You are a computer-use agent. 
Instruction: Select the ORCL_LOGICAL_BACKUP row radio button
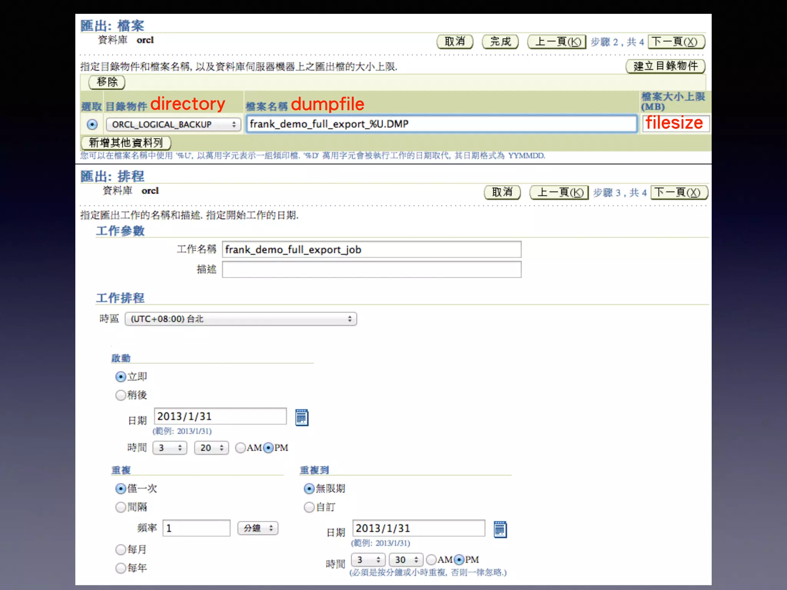click(x=92, y=124)
